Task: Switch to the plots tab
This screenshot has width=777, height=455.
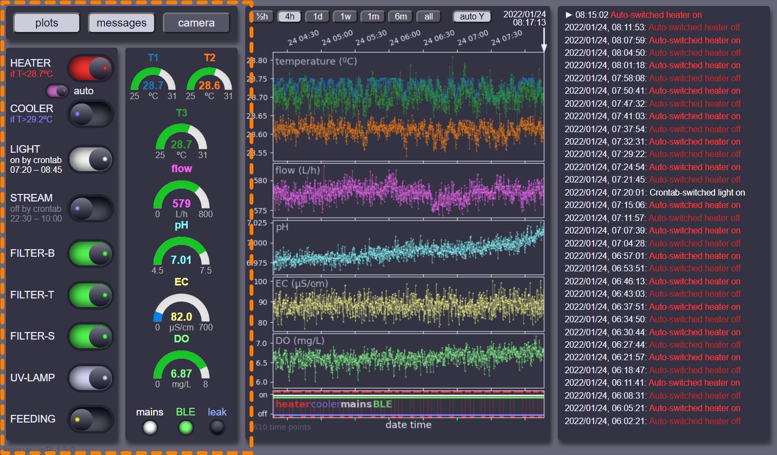Action: [47, 23]
